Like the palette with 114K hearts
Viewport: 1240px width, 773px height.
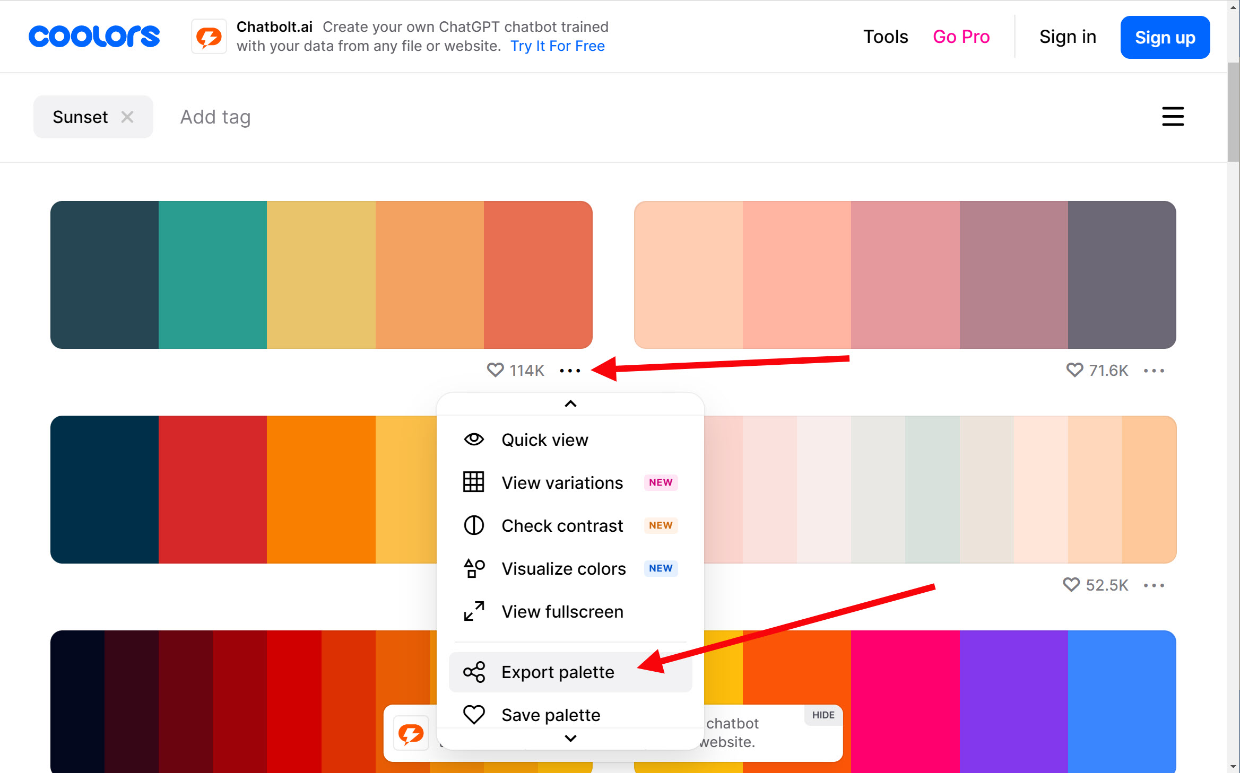point(495,370)
